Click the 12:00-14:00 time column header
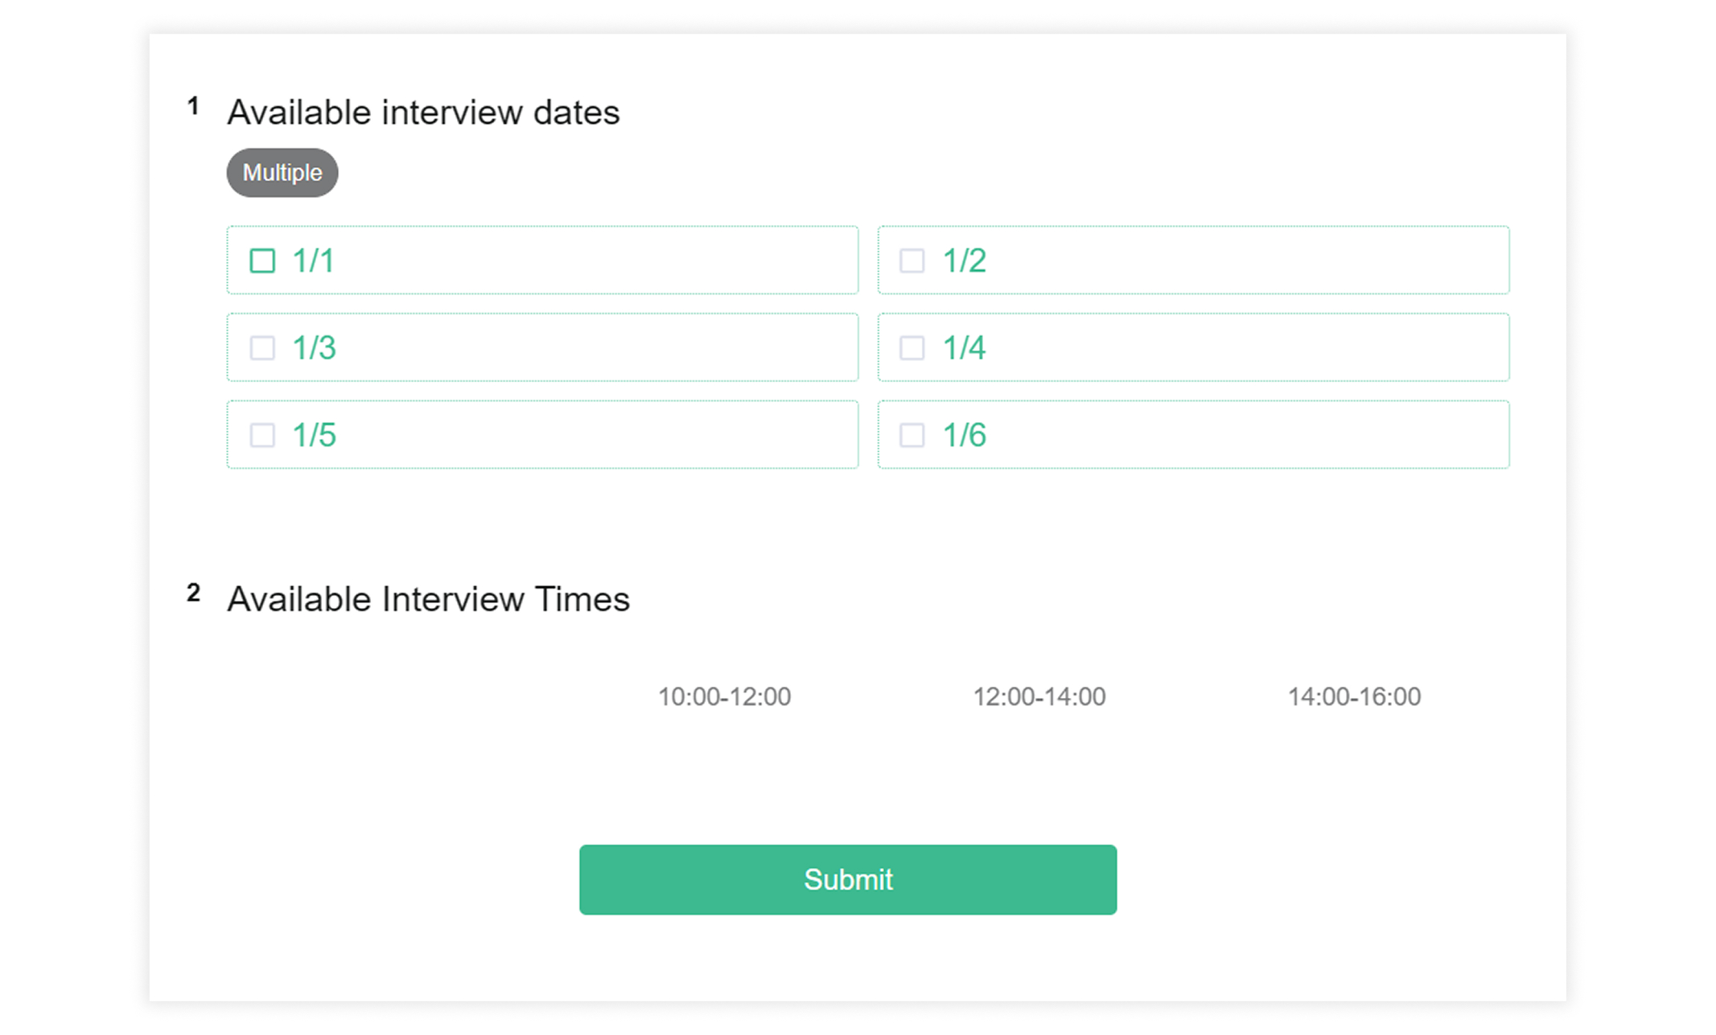This screenshot has width=1716, height=1035. point(1039,696)
